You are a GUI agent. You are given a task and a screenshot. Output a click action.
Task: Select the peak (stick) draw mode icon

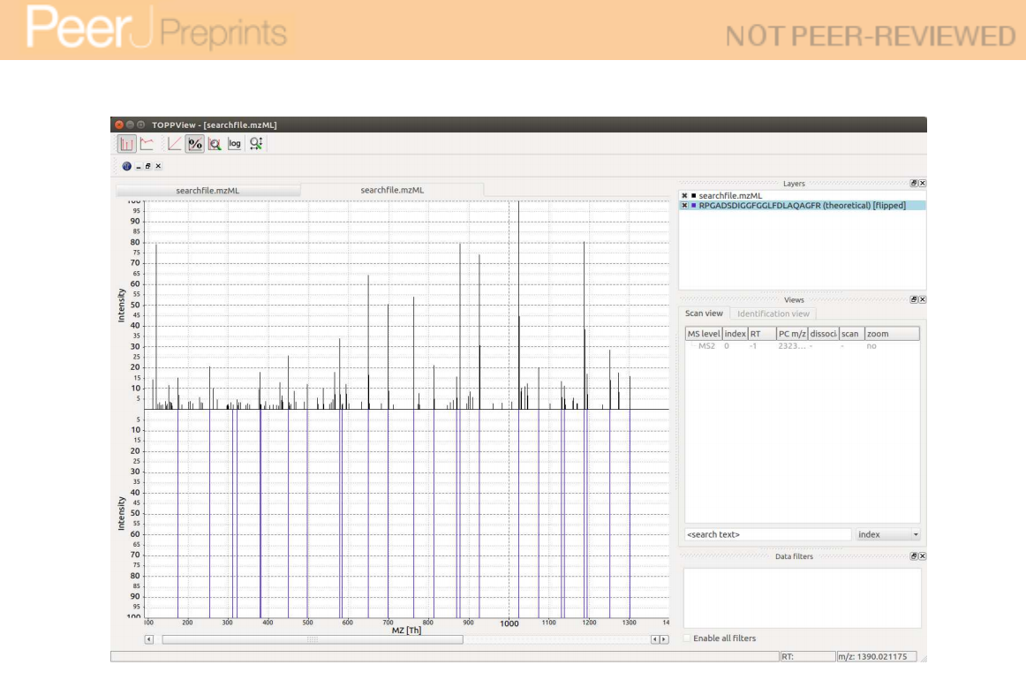click(126, 144)
